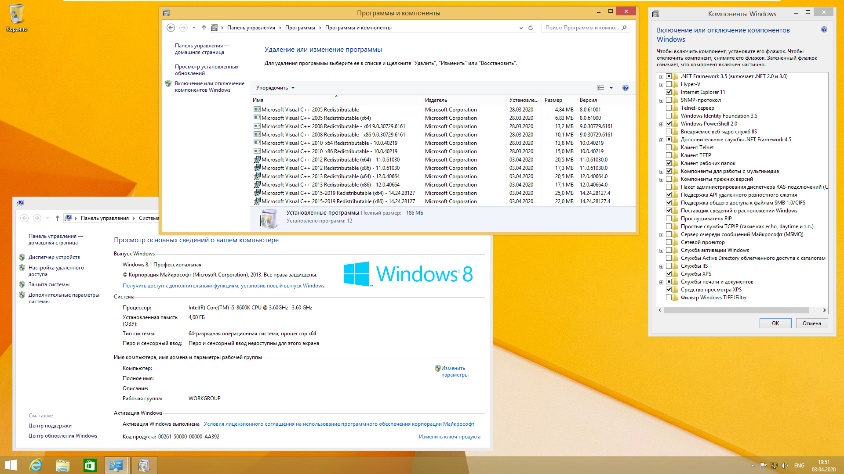Switch to Control Panel taskbar button
Screen dimensions: 844x474
click(116, 465)
